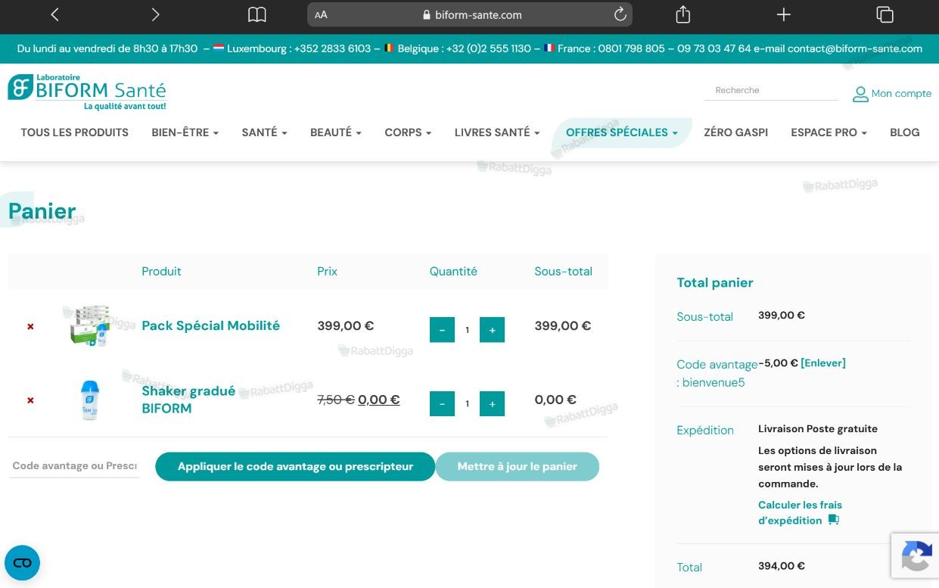This screenshot has width=939, height=588.
Task: Remove Shaker gradué BIFORM with red X
Action: click(30, 400)
